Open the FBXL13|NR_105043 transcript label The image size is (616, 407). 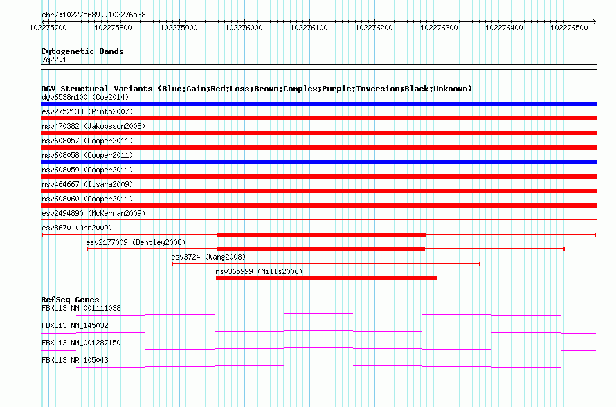(x=75, y=360)
